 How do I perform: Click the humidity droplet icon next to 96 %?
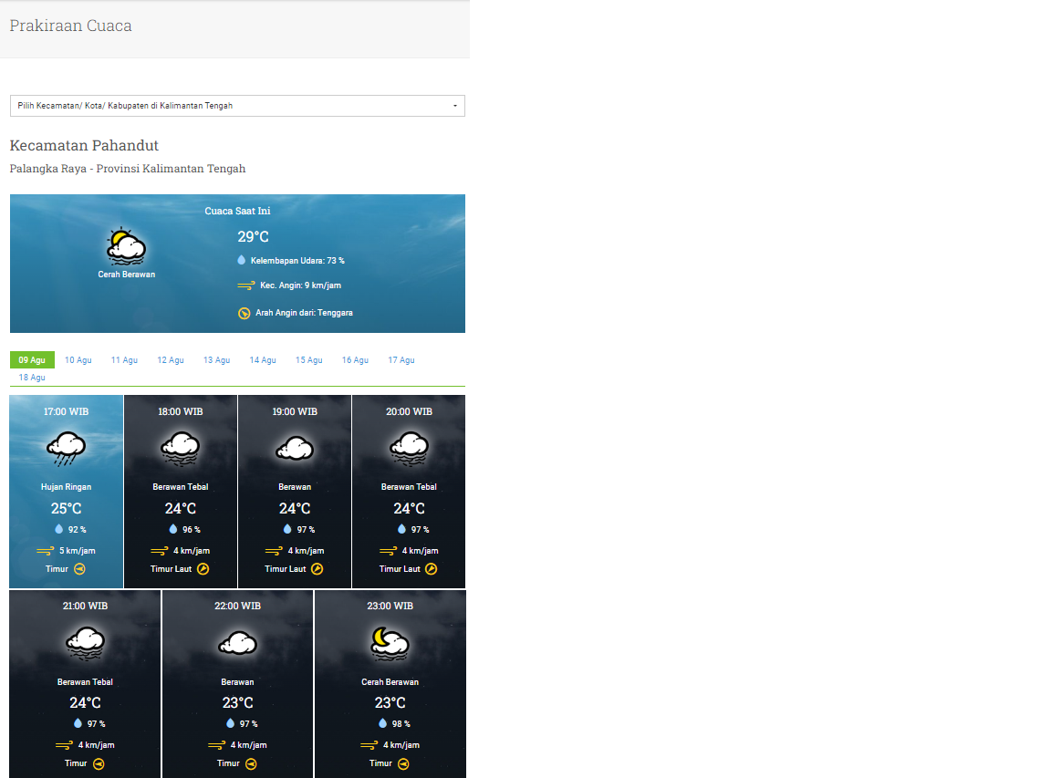(x=173, y=529)
